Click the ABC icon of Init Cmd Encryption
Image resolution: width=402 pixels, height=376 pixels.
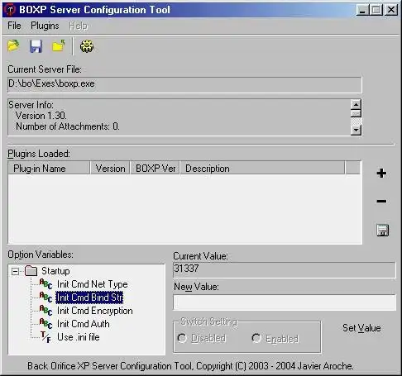[x=45, y=311]
